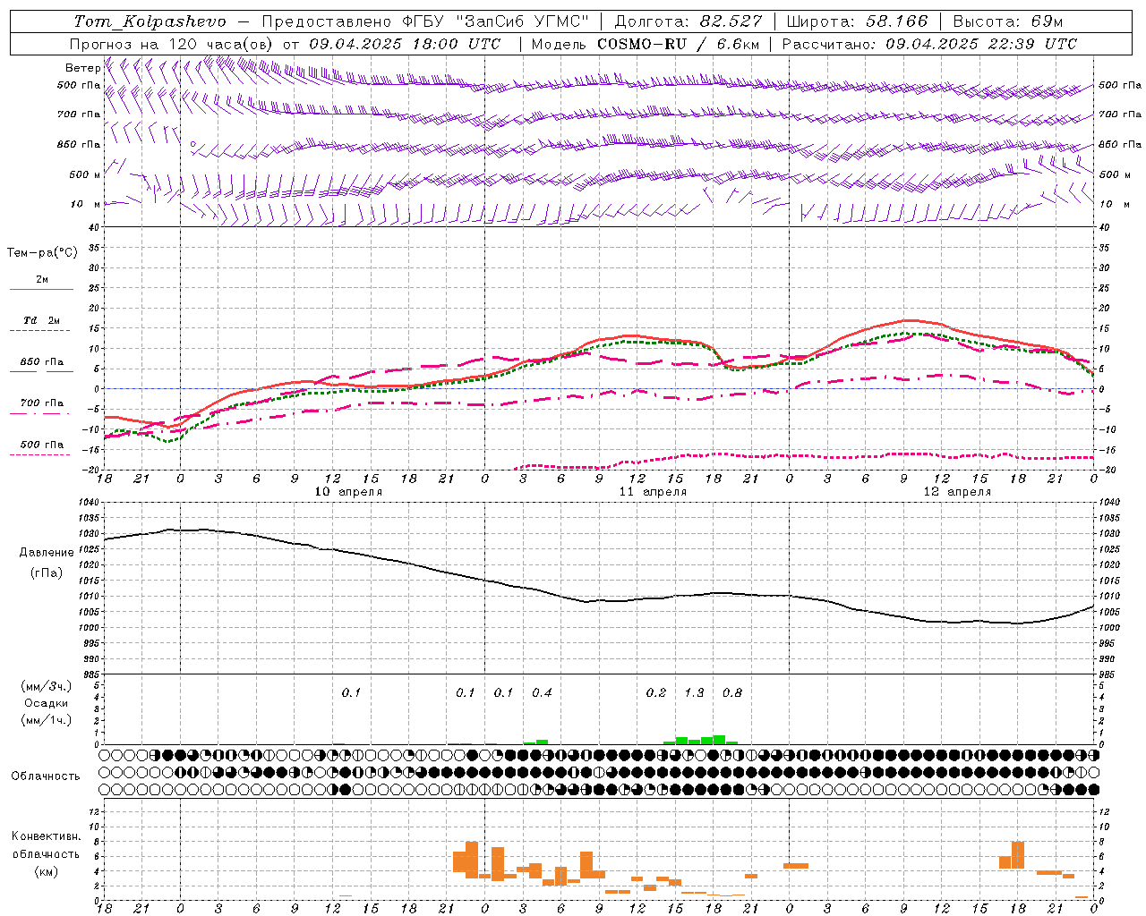The image size is (1146, 916).
Task: Click the 700 гПа temperature legend entry
Action: 42,404
